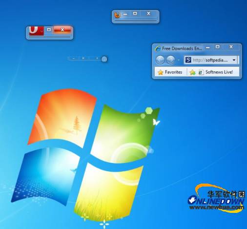Go back using IE's Back arrow
Viewport: 247px width, 229px height.
[160, 60]
